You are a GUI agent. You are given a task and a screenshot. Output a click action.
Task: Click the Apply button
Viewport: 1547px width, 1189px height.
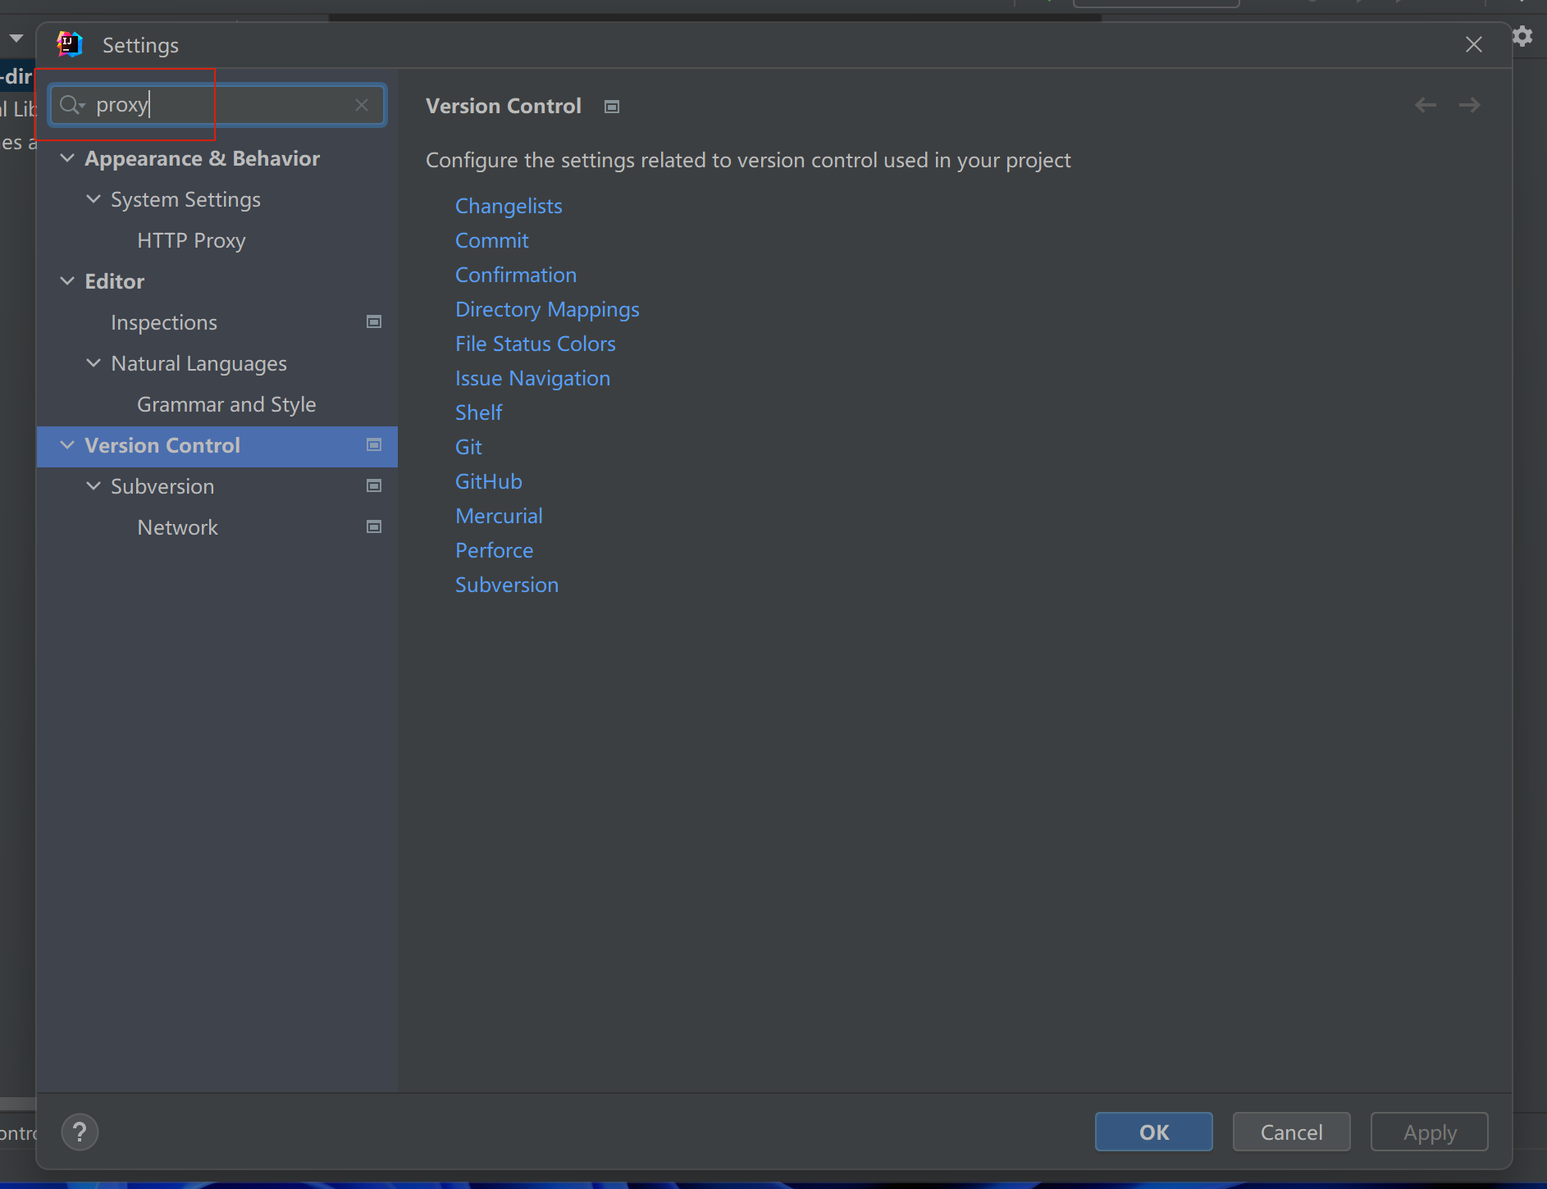(x=1429, y=1132)
